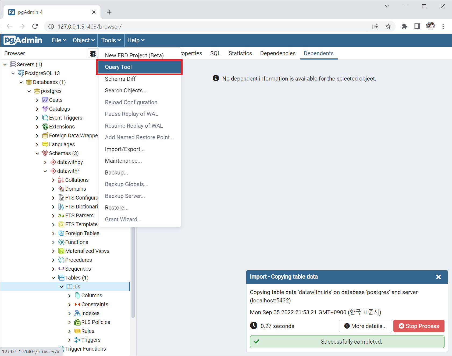Click the Languages node icon

click(45, 144)
